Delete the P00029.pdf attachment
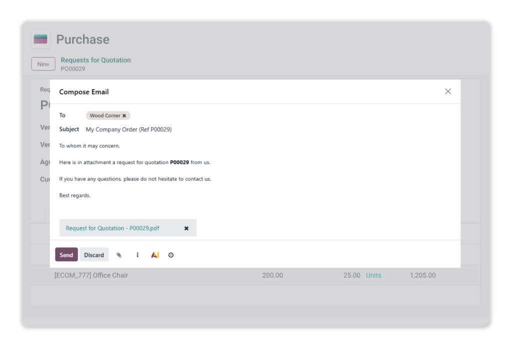This screenshot has height=342, width=513. (186, 228)
